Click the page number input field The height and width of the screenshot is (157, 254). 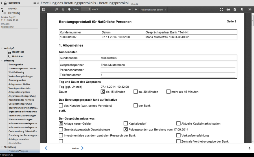point(86,9)
